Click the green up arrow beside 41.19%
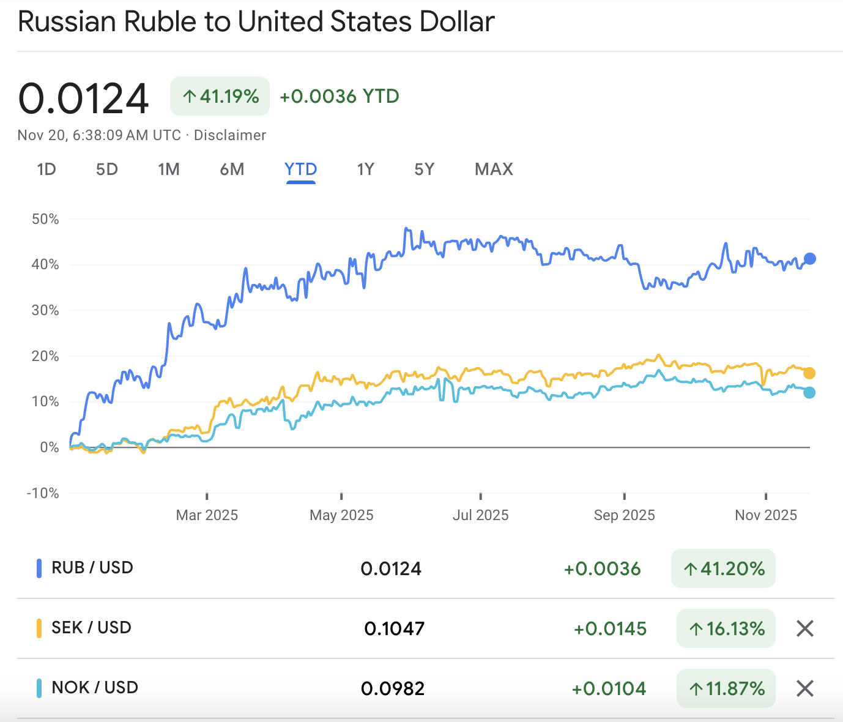 (189, 95)
